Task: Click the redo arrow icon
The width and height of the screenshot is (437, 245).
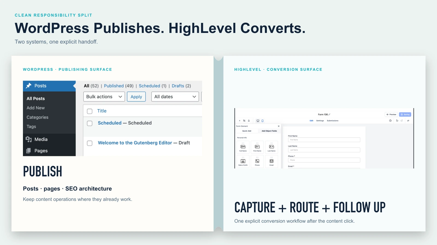Action: pyautogui.click(x=402, y=121)
